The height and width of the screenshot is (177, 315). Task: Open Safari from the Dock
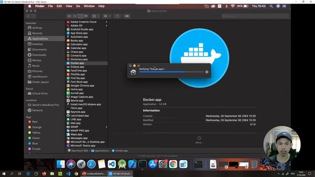(x=91, y=164)
